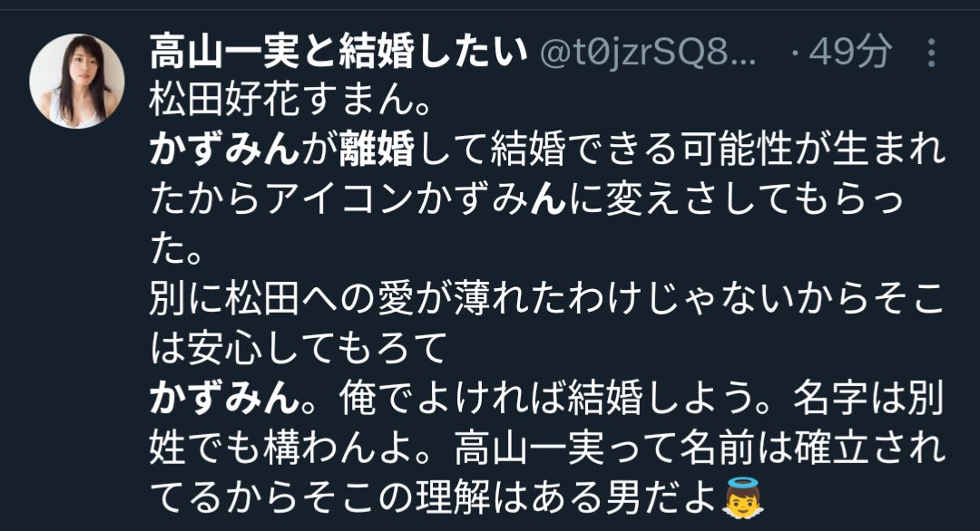Select the phrase 高山一実って名前は確立され

click(x=700, y=448)
